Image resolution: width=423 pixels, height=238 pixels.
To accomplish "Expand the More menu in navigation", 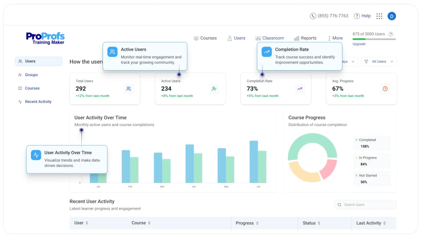I will pyautogui.click(x=335, y=38).
